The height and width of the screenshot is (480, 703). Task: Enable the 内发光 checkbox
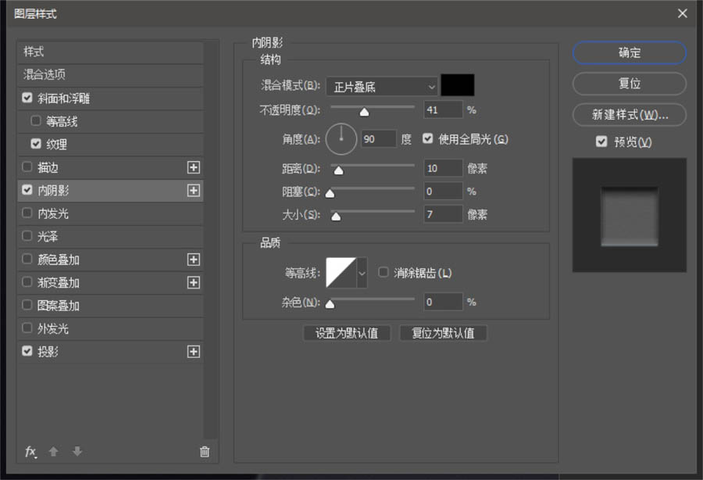(27, 213)
